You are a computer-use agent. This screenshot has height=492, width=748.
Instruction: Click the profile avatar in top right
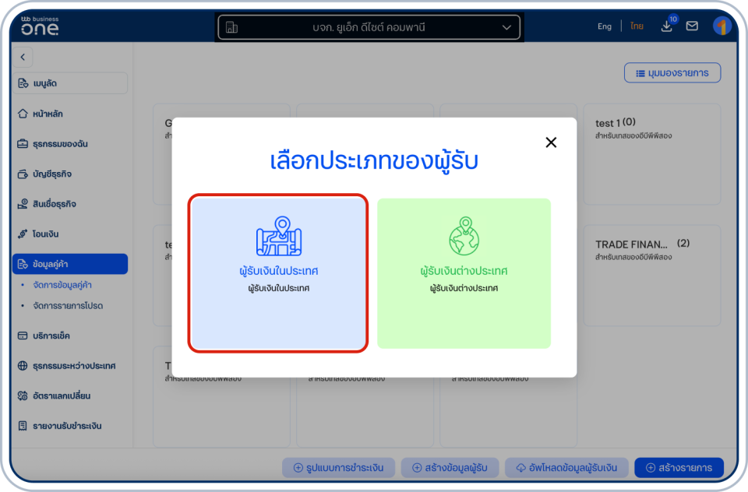pos(722,26)
